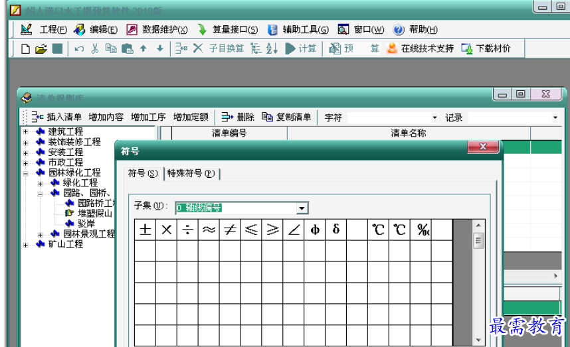
Task: Select the δ delta symbol cell
Action: [336, 230]
